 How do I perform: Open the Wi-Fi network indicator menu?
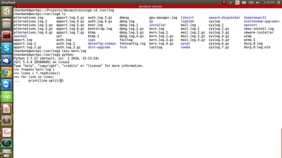(231, 3)
